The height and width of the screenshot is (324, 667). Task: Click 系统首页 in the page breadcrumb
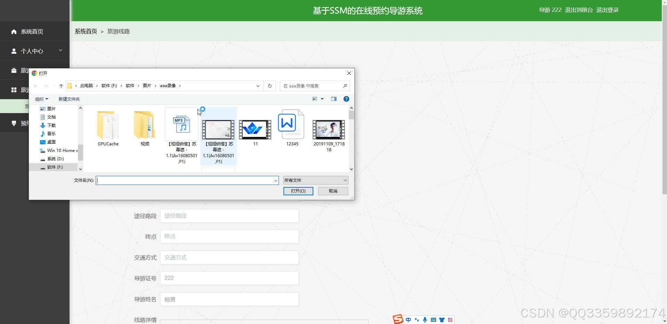click(86, 31)
